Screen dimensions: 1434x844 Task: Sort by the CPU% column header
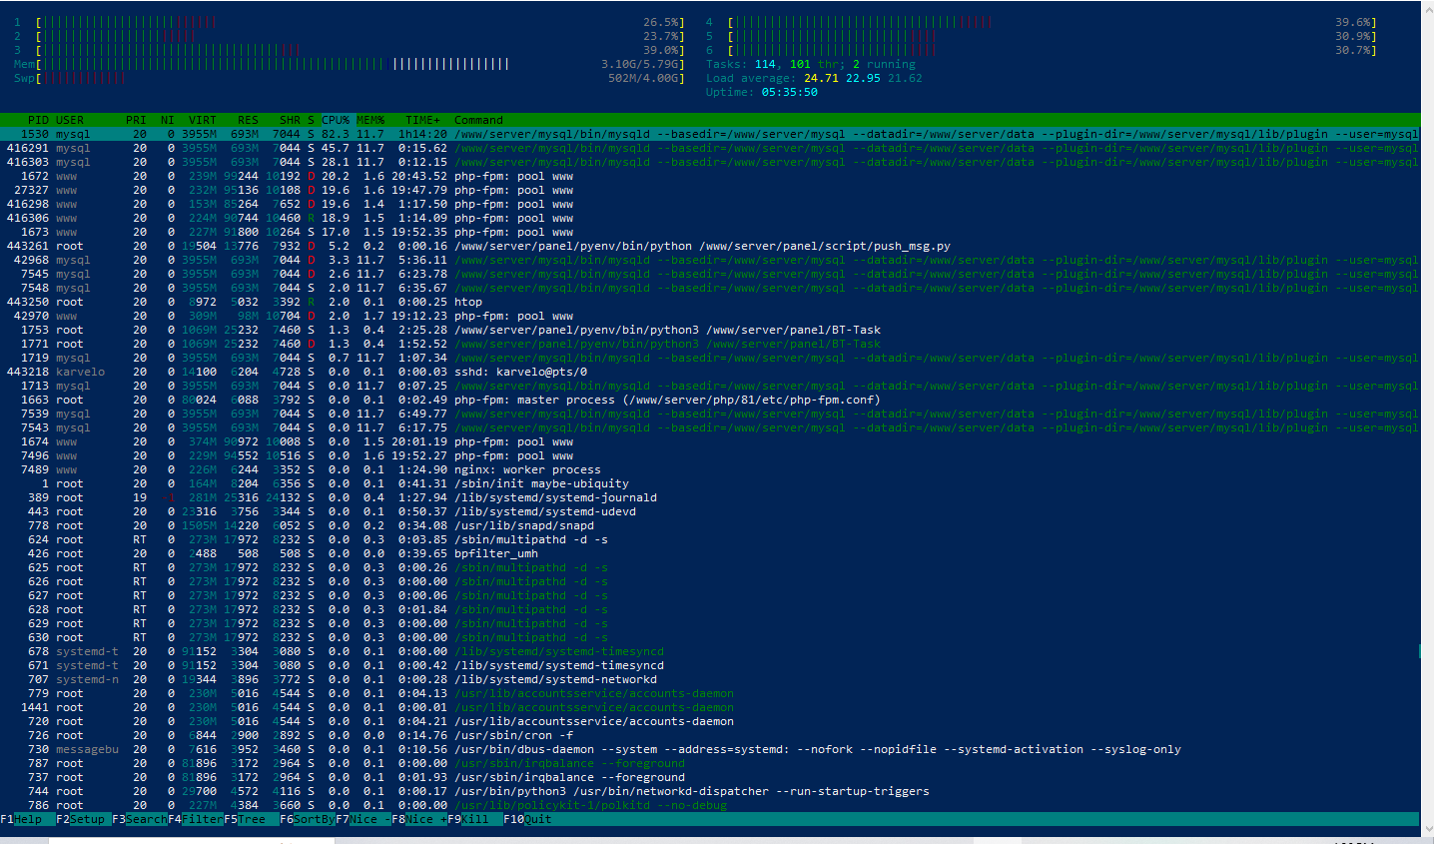pyautogui.click(x=335, y=120)
